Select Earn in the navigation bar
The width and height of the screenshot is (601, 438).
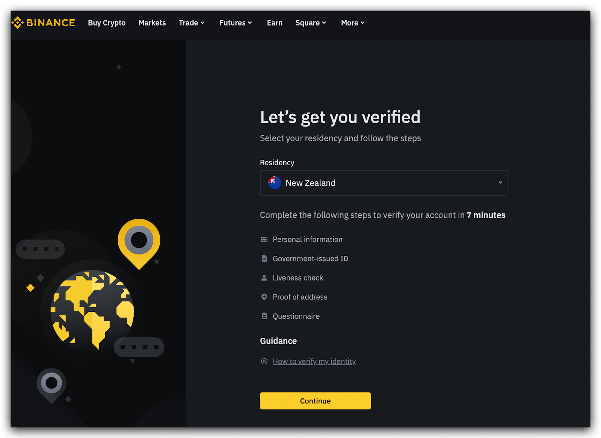click(x=275, y=23)
